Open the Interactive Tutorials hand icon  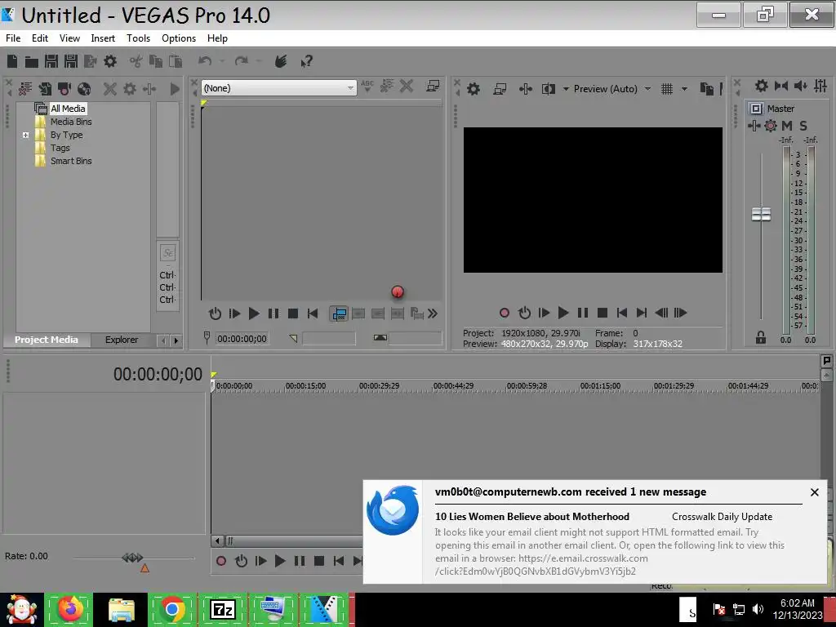[x=281, y=61]
